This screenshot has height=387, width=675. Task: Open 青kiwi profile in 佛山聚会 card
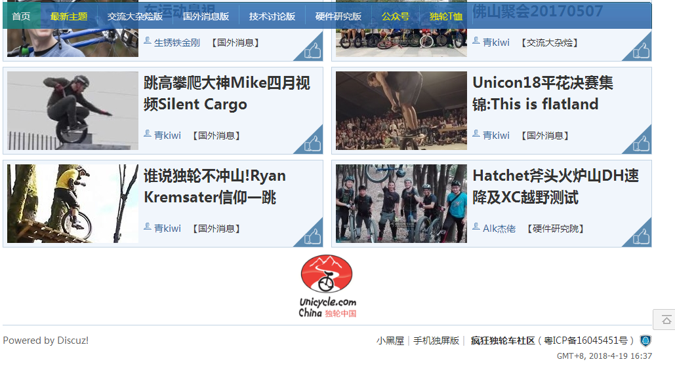point(496,43)
